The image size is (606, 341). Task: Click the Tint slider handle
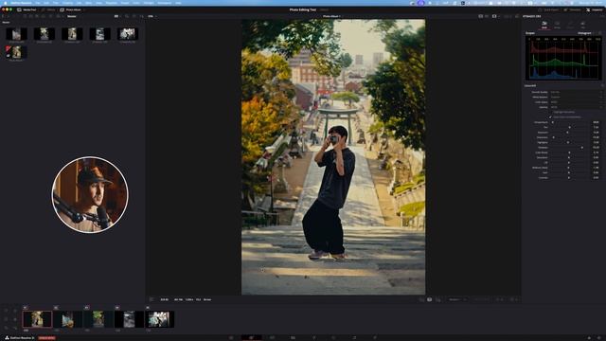tap(569, 127)
